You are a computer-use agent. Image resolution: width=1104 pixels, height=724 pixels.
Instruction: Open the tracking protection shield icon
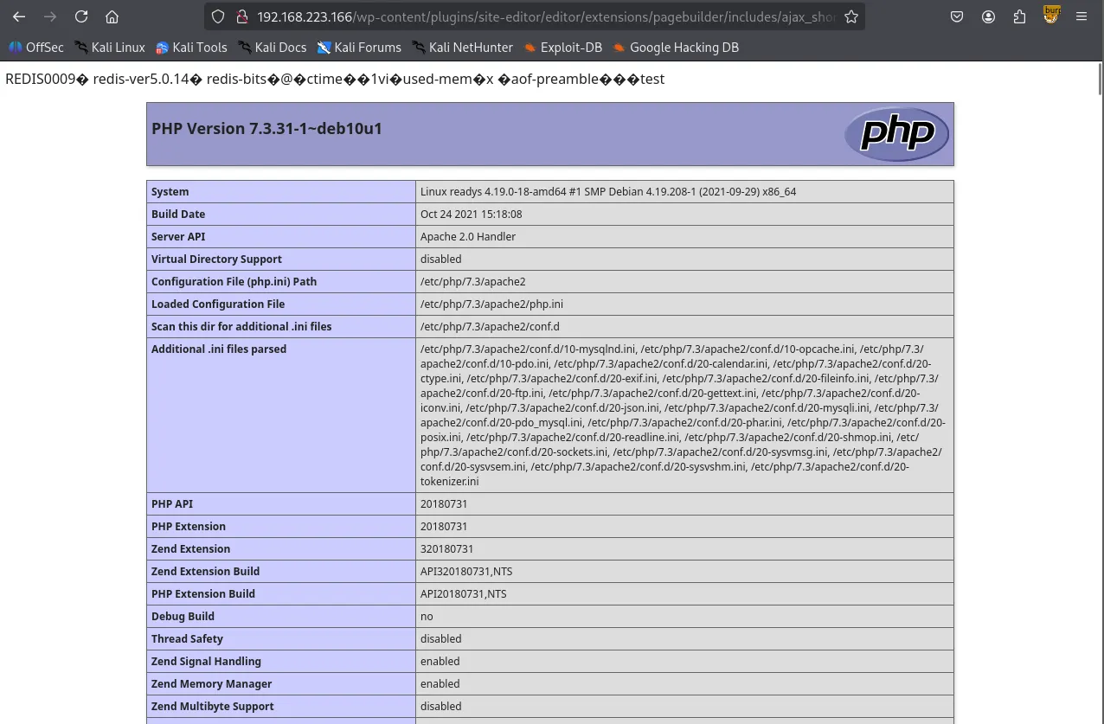tap(218, 16)
